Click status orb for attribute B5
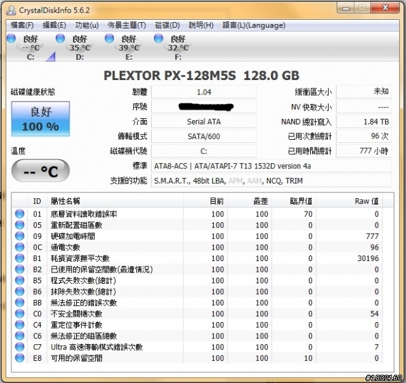 coord(20,280)
